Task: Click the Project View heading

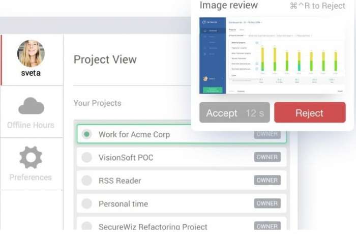Action: coord(105,59)
